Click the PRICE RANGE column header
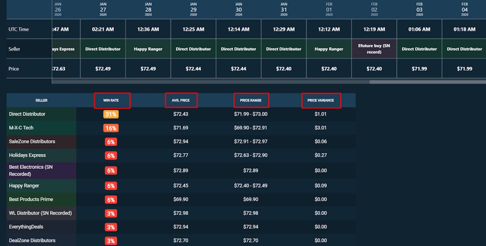 click(250, 101)
